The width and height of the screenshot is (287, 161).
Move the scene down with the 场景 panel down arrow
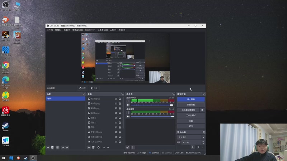tap(67, 147)
